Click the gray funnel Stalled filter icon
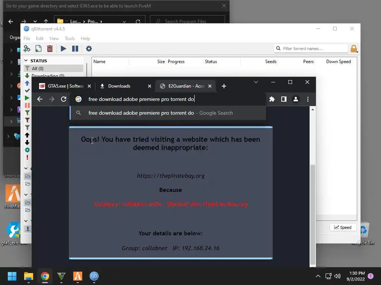 tap(27, 128)
